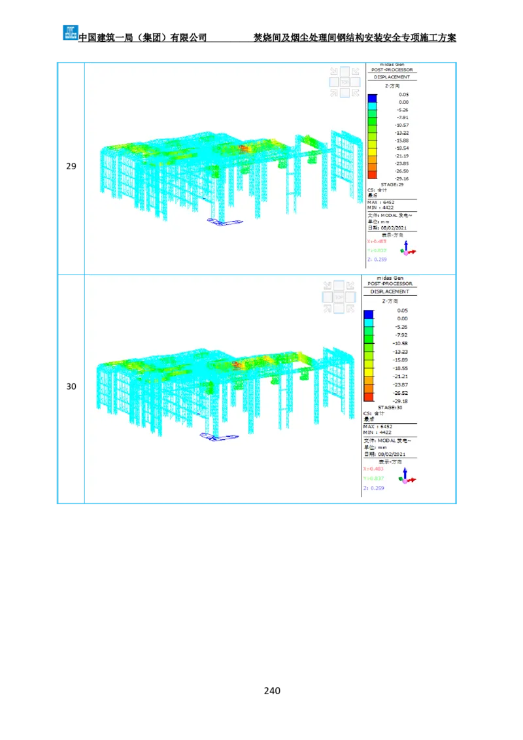Image resolution: width=523 pixels, height=740 pixels.
Task: Click the upper-left diagonal arrow in STAGE:29 view navigator
Action: coord(334,71)
